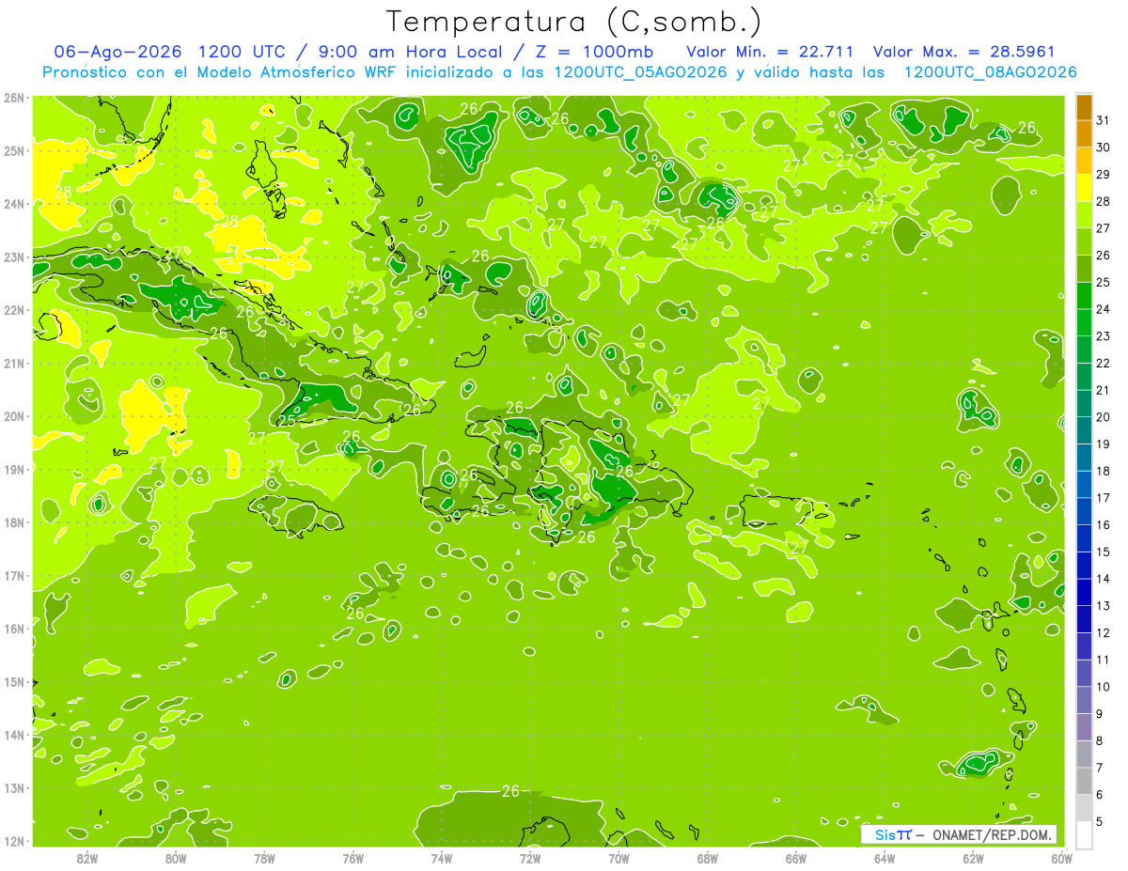The width and height of the screenshot is (1128, 871).
Task: Click the "82W" longitude axis label
Action: click(87, 858)
